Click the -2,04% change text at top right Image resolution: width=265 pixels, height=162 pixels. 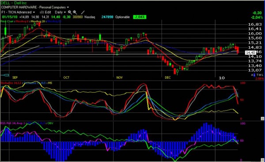pos(257,17)
